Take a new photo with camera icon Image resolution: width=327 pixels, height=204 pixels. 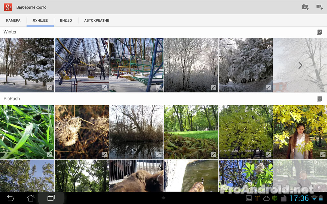coord(305,7)
